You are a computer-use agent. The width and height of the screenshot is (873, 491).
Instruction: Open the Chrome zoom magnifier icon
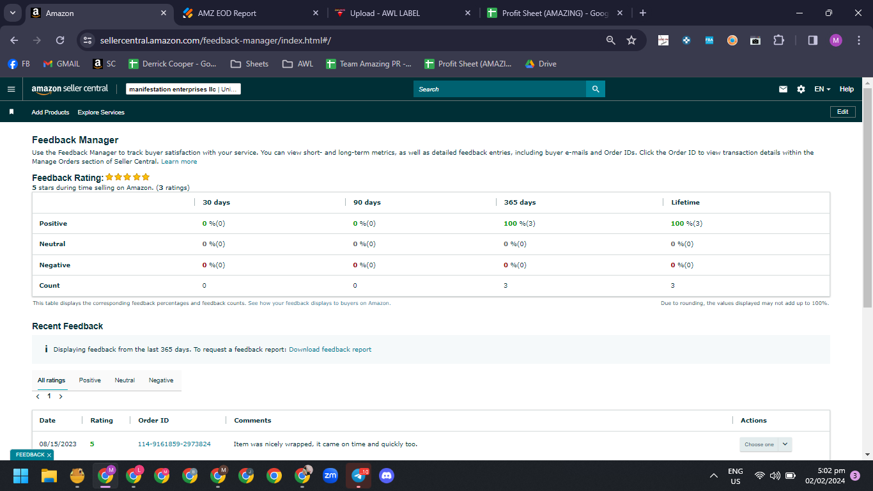pyautogui.click(x=611, y=40)
